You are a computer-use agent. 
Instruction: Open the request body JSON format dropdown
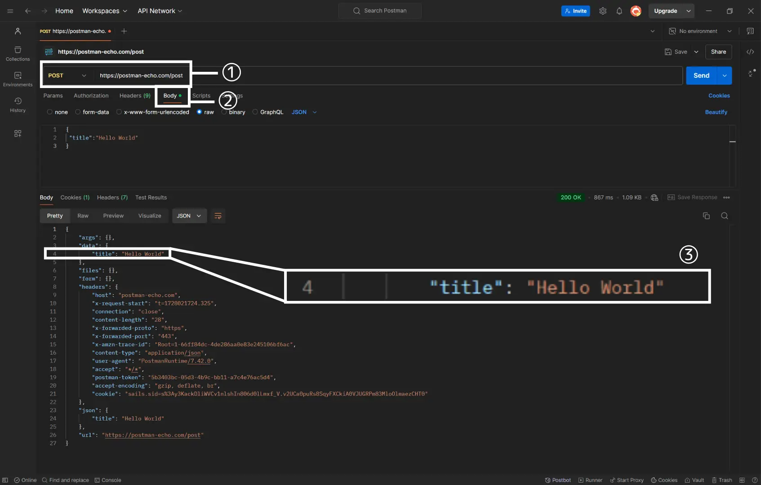tap(304, 112)
